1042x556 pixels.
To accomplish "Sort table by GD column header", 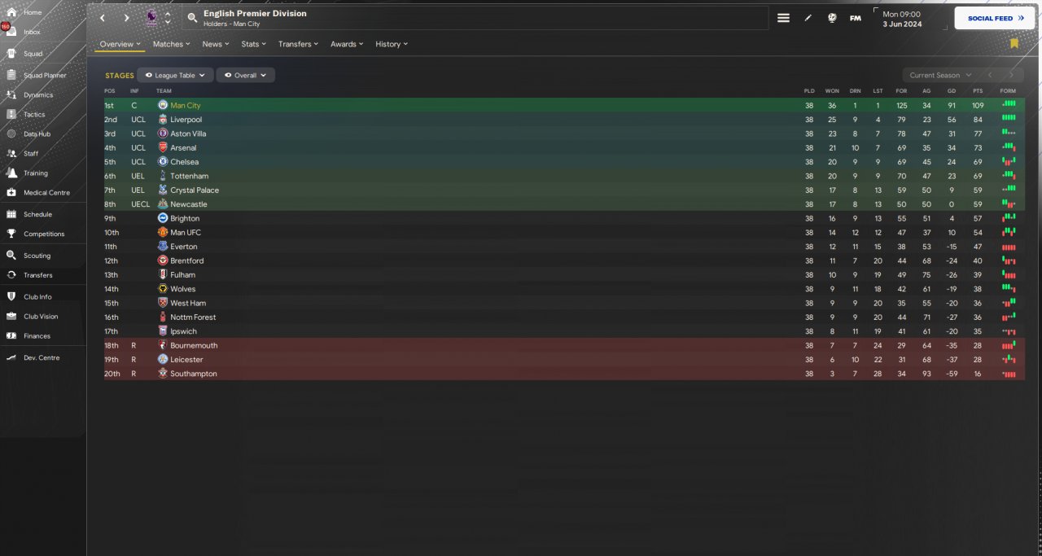I will 952,90.
